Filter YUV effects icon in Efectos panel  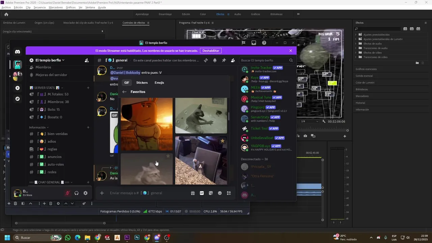click(418, 29)
